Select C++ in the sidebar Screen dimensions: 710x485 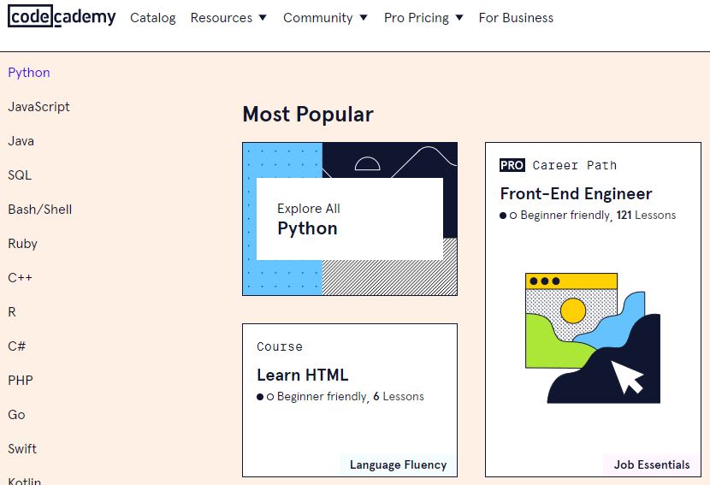20,278
